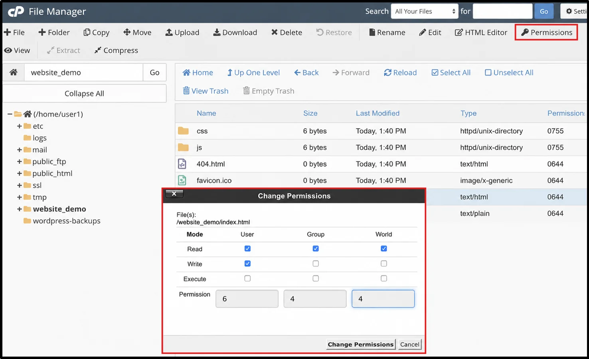Viewport: 589px width, 359px height.
Task: Enable World Execute permission
Action: [x=384, y=278]
